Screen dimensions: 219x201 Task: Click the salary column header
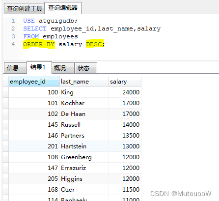[125, 82]
